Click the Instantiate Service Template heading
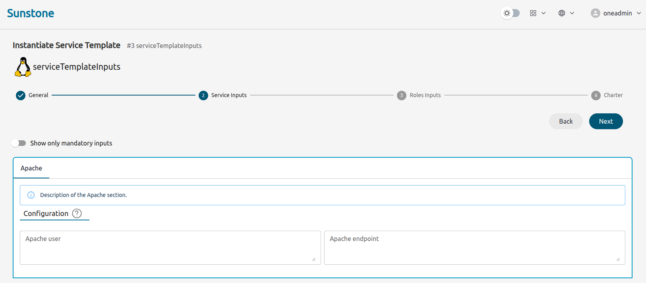Viewport: 646px width, 283px height. click(x=66, y=45)
